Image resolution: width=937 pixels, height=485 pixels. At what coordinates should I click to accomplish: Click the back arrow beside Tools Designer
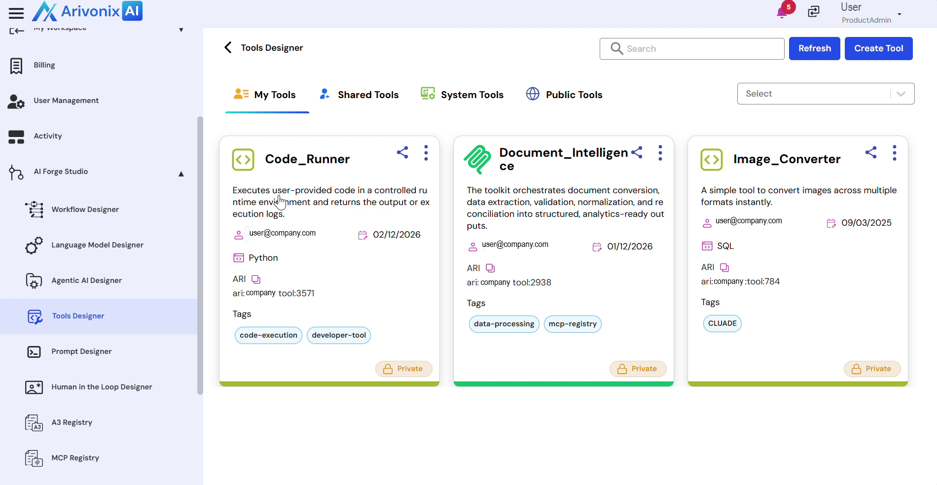(228, 48)
